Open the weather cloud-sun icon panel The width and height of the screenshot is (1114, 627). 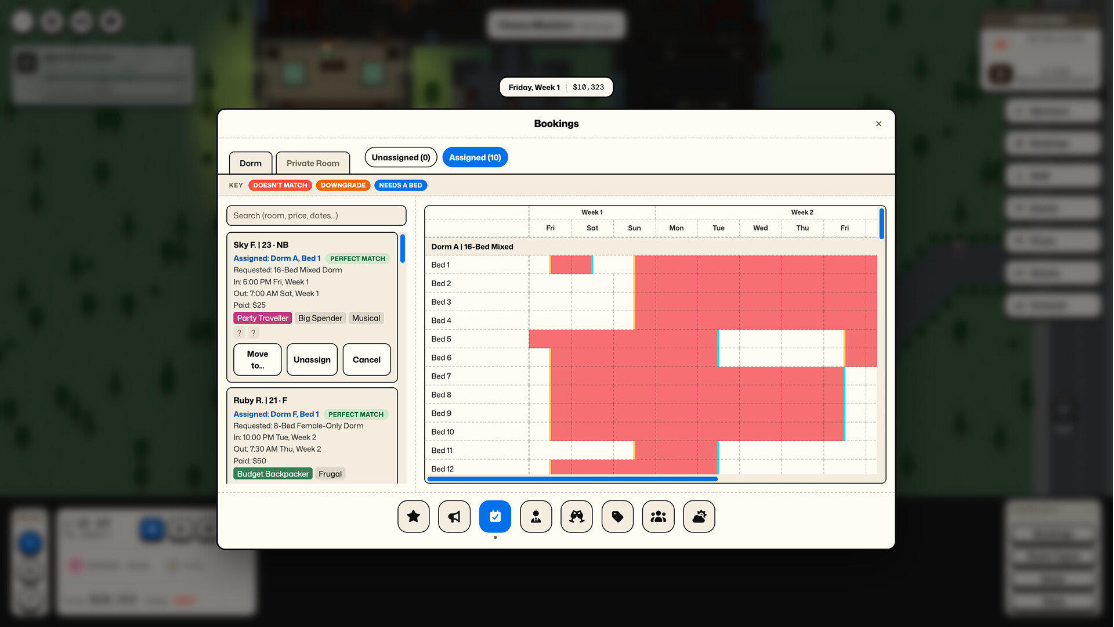point(699,516)
